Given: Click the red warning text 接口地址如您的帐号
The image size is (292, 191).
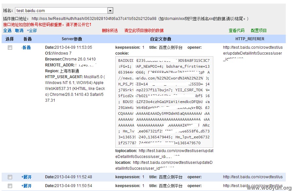Looking at the screenshot, I should (47, 25).
